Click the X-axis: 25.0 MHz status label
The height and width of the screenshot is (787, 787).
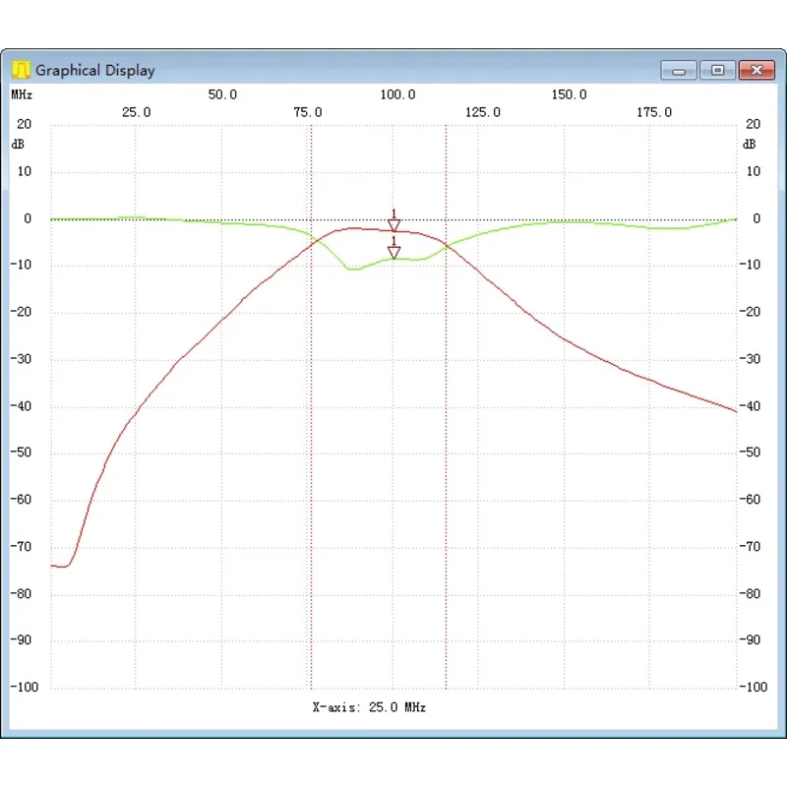[x=370, y=707]
